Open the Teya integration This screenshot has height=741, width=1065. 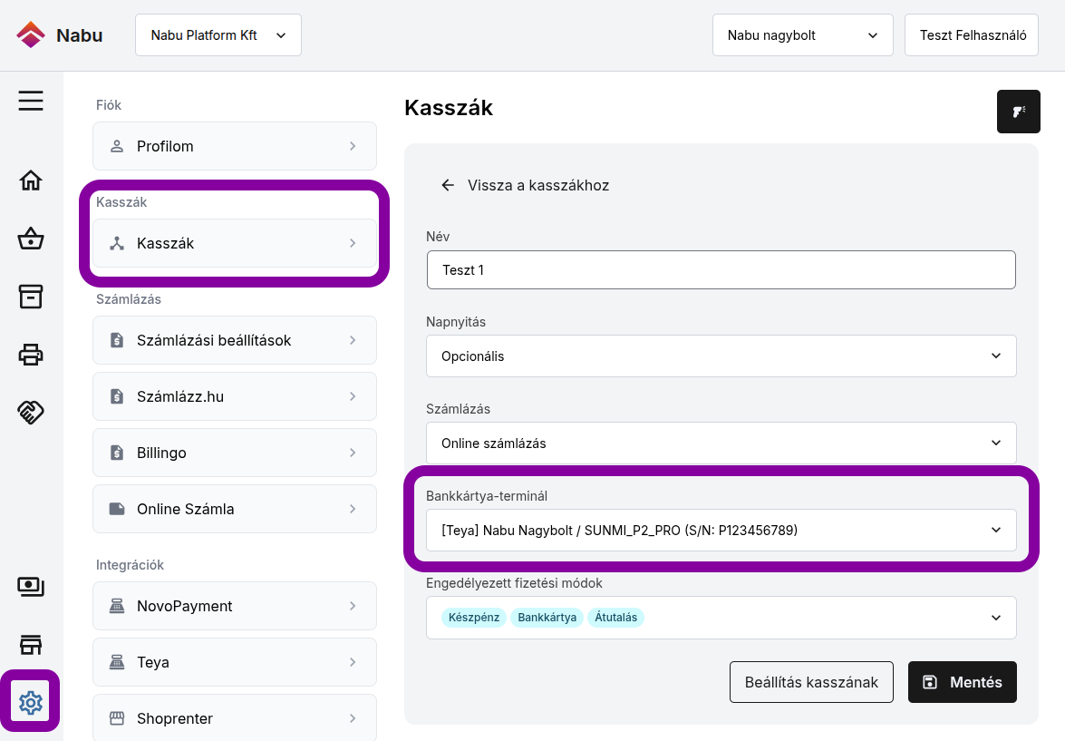point(235,662)
